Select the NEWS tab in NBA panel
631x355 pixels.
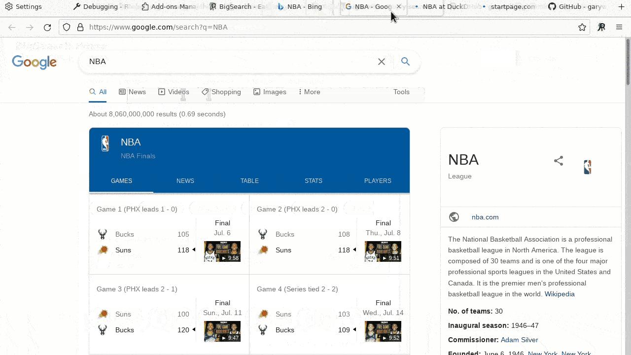(185, 181)
